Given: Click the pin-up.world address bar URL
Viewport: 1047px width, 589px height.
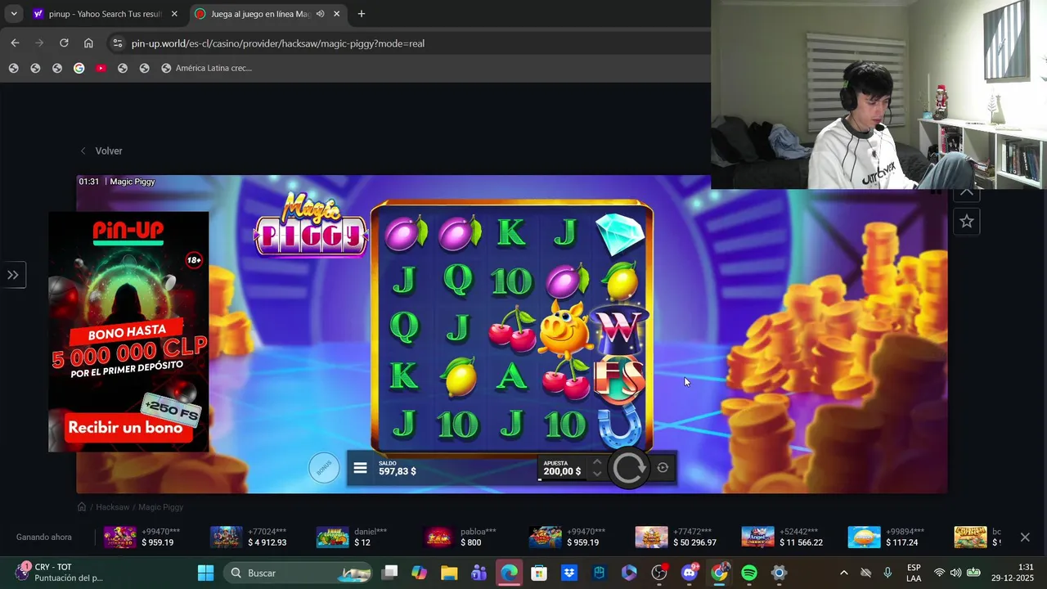Looking at the screenshot, I should tap(277, 43).
